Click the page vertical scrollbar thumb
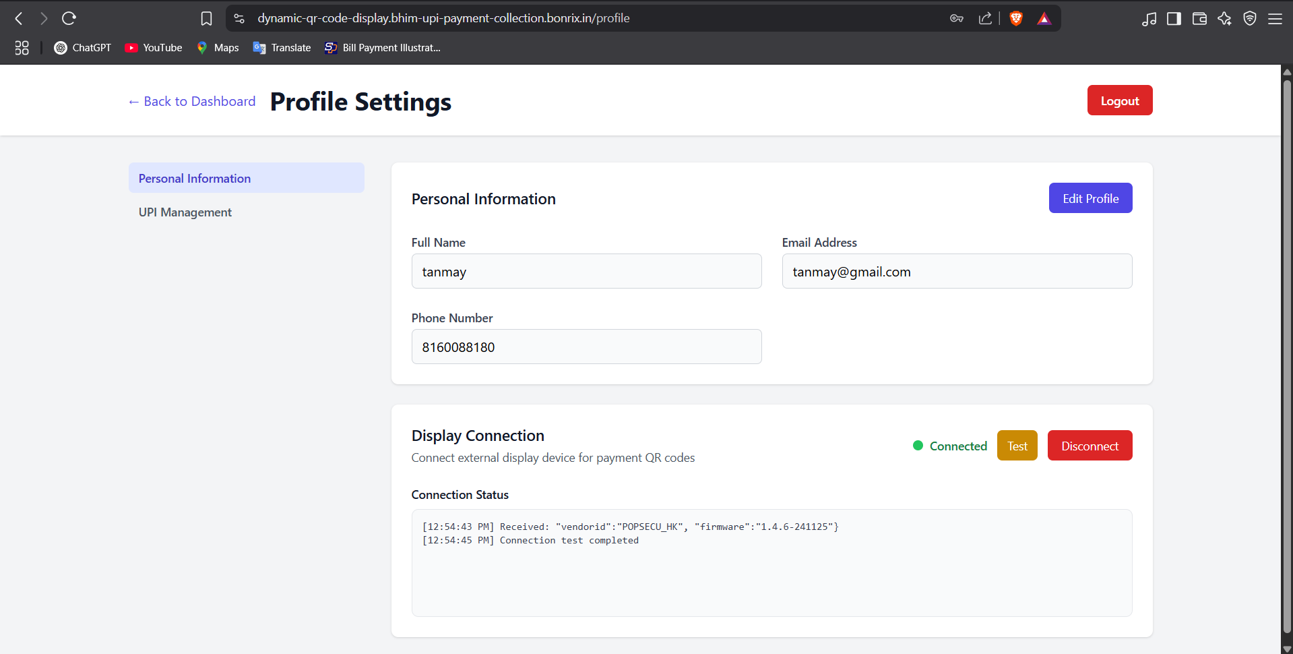Screen dimensions: 1293x654 [1286, 356]
